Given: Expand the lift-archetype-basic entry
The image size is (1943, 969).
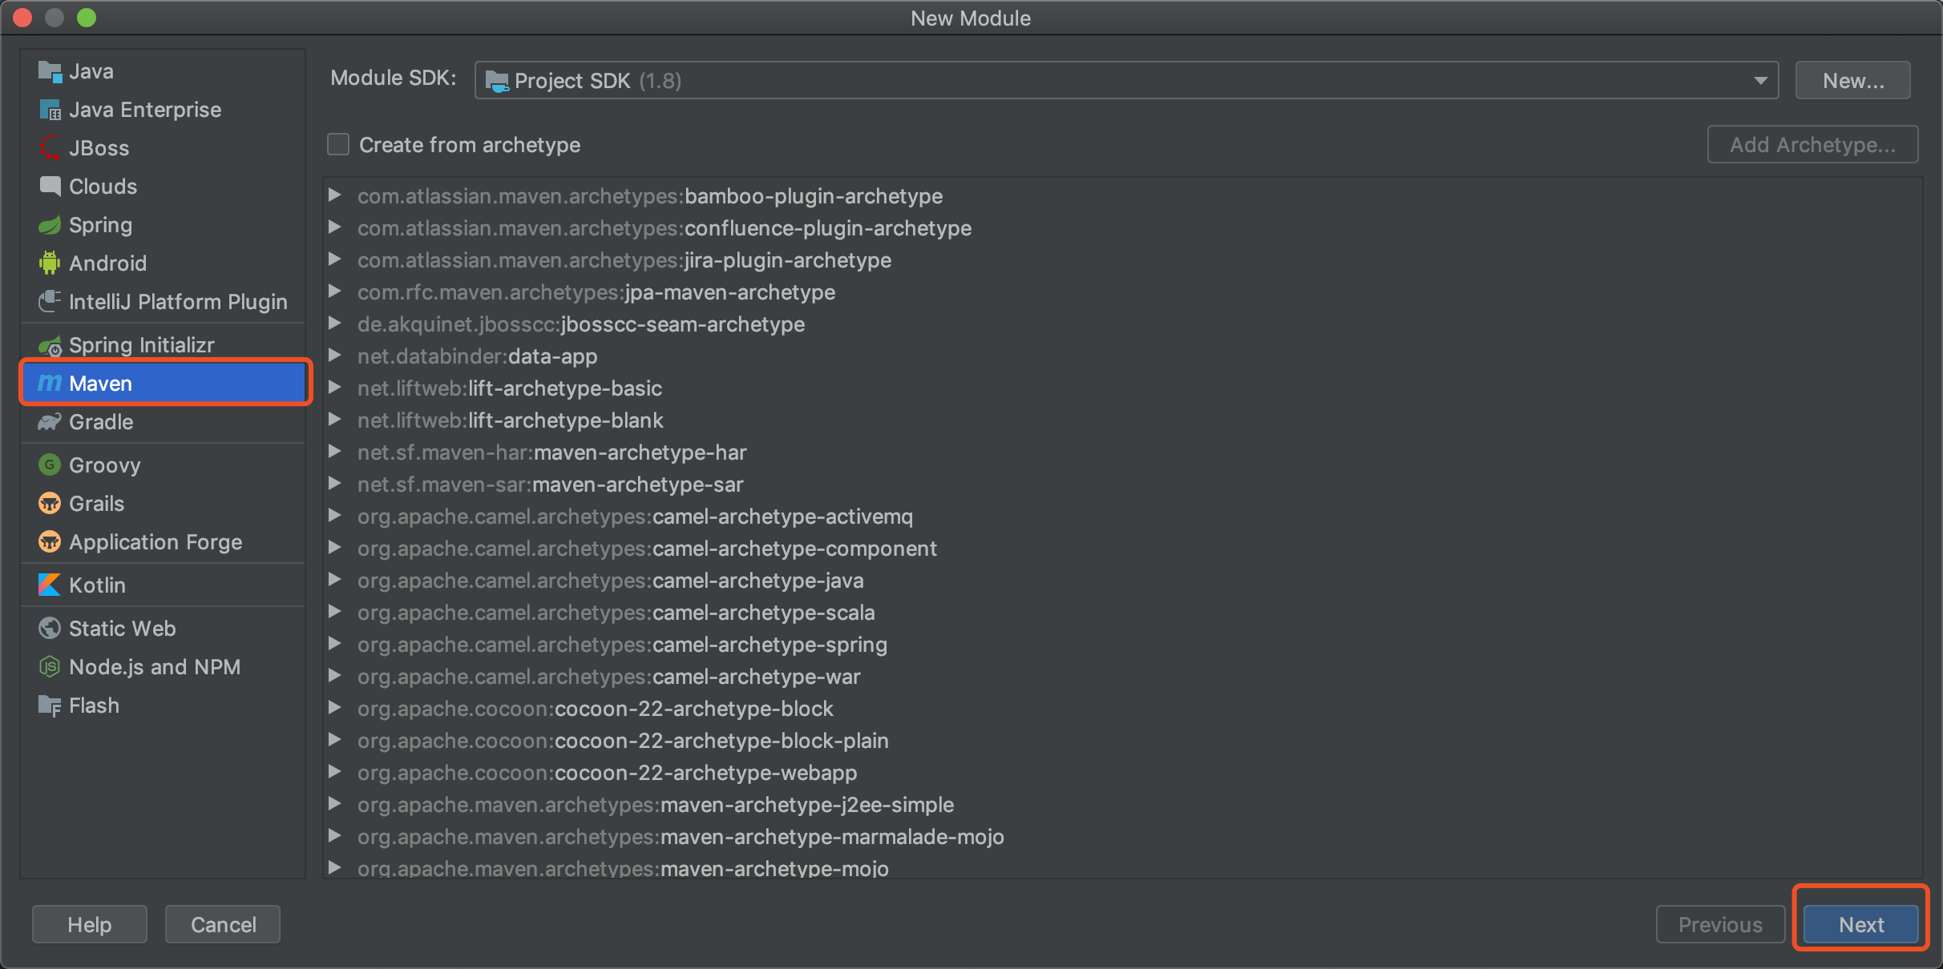Looking at the screenshot, I should pos(335,388).
